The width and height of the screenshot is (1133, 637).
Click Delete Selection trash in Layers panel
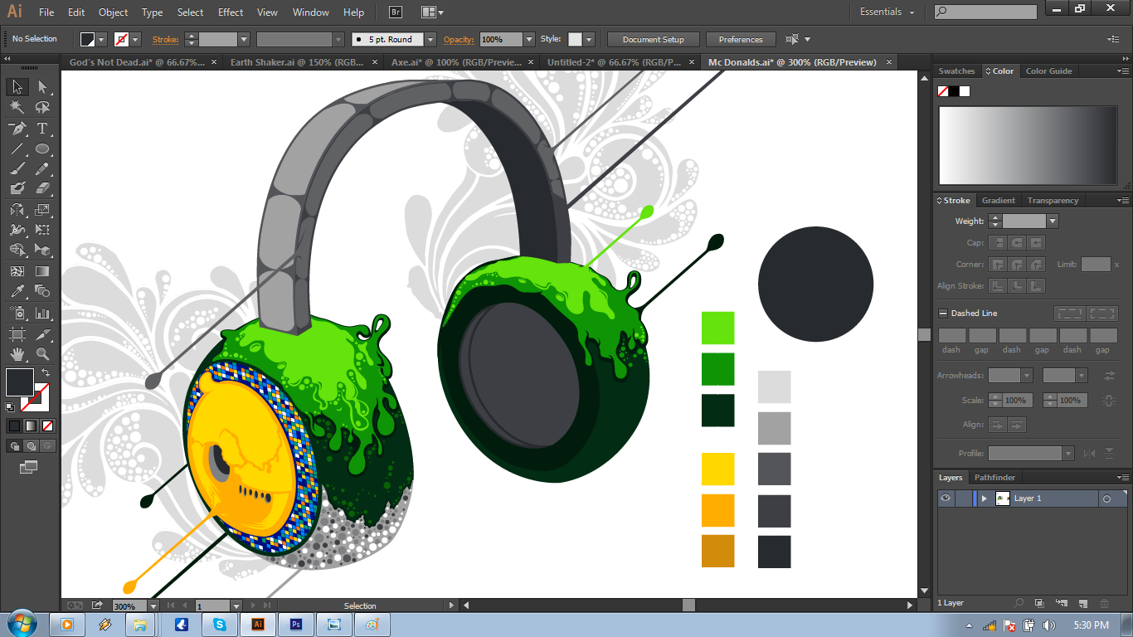pos(1104,603)
